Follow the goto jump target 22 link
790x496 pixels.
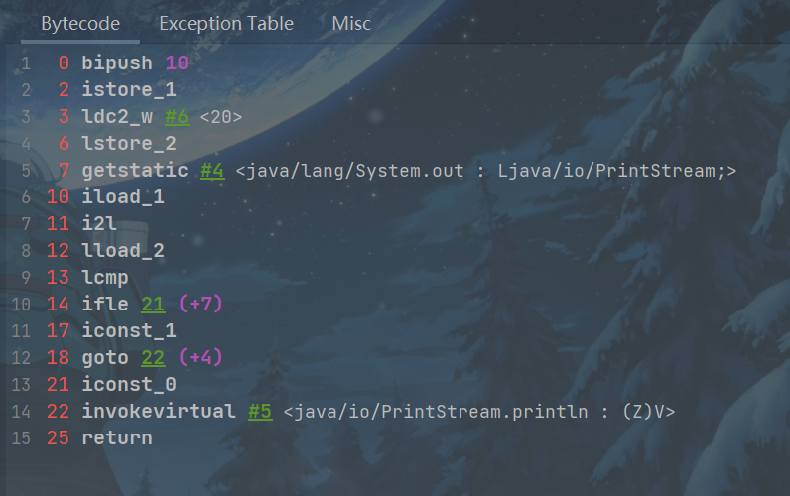click(x=153, y=357)
